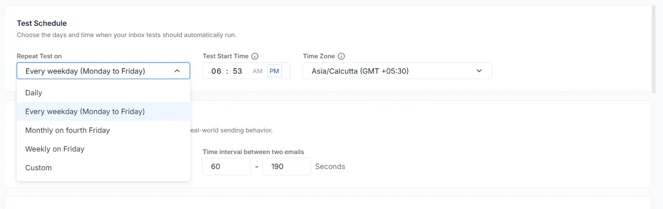Click the minutes field showing 53
Image resolution: width=663 pixels, height=209 pixels.
coord(238,71)
